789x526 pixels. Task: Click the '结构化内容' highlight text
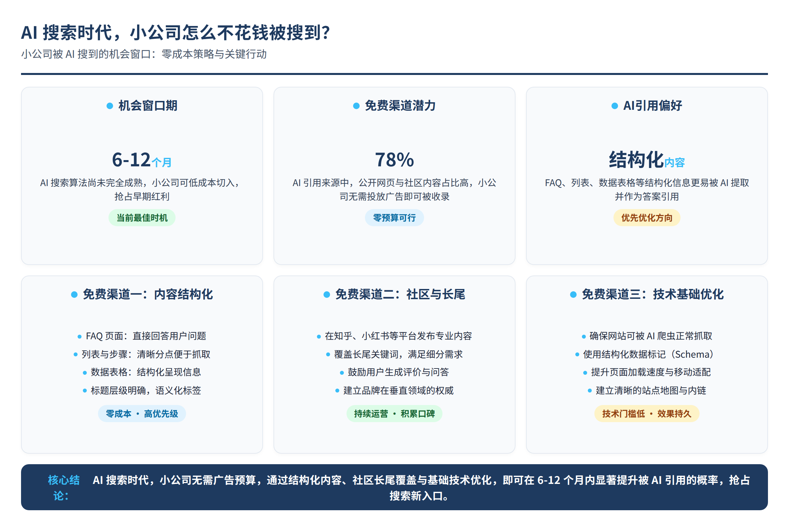647,160
